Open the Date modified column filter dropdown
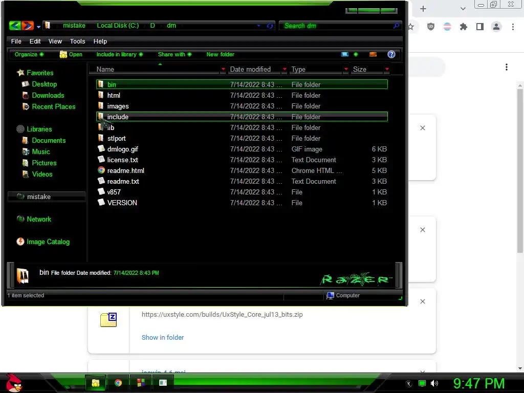The height and width of the screenshot is (393, 524). (x=285, y=69)
